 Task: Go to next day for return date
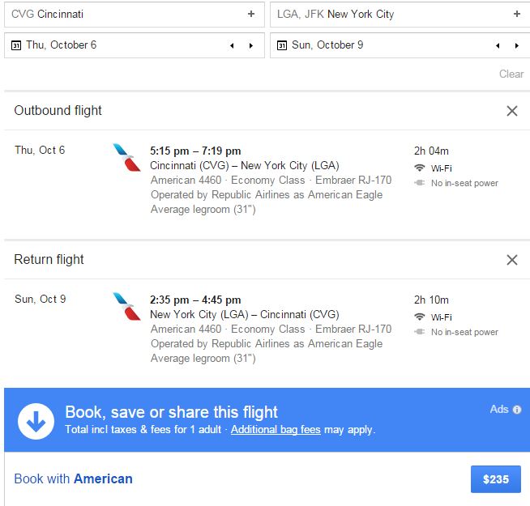(x=517, y=45)
